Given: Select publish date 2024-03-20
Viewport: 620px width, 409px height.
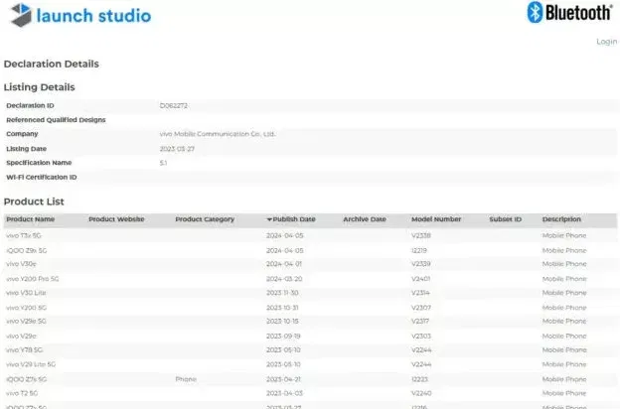Looking at the screenshot, I should click(284, 279).
